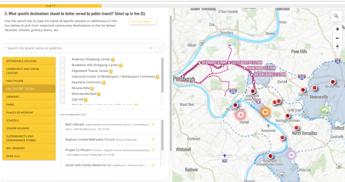
Task: Clear the search field with the X icon
Action: point(150,48)
